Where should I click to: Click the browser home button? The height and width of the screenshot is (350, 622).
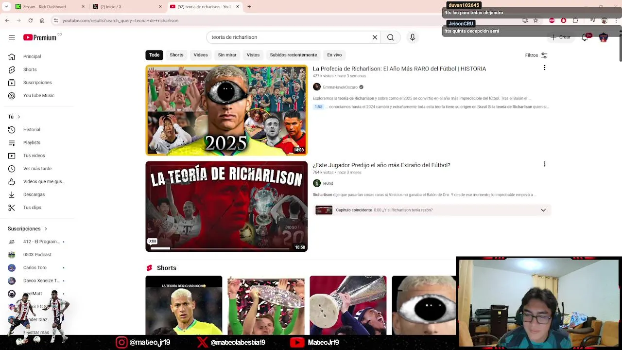click(x=42, y=20)
